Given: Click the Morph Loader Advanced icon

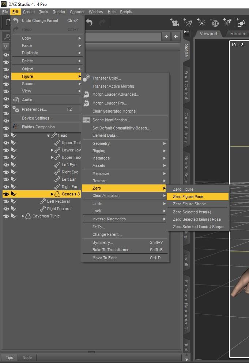Looking at the screenshot, I should click(86, 94).
